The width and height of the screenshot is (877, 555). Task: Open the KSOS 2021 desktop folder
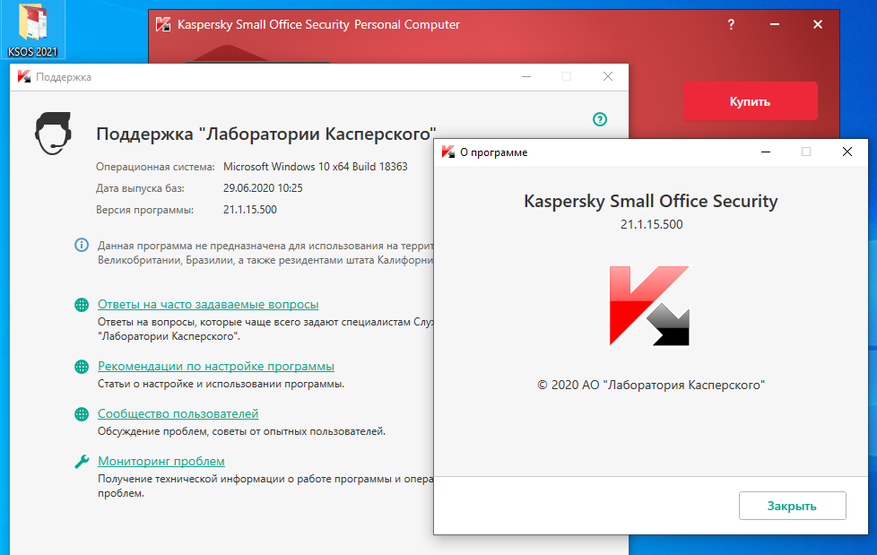pos(32,25)
